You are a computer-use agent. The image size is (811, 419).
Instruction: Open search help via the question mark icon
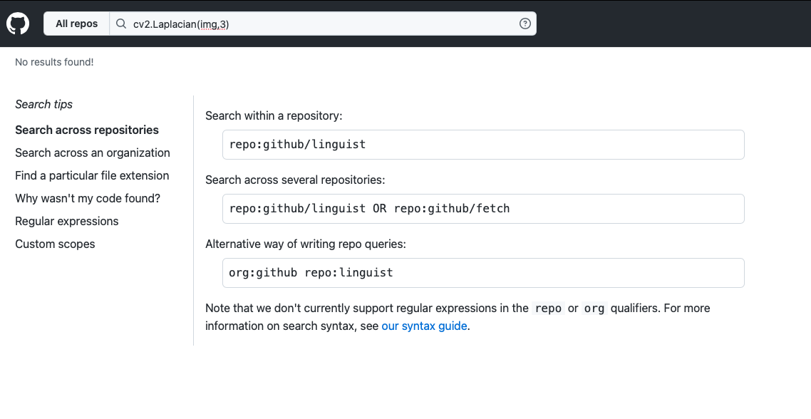tap(525, 24)
